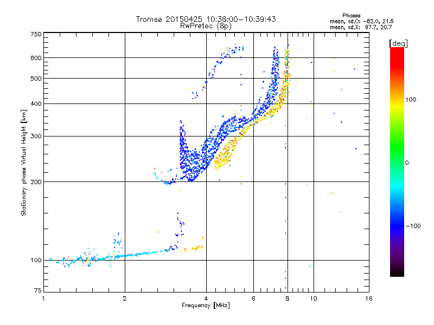The height and width of the screenshot is (325, 434).
Task: Click the '[deg]' colorbar unit label
Action: pos(398,43)
